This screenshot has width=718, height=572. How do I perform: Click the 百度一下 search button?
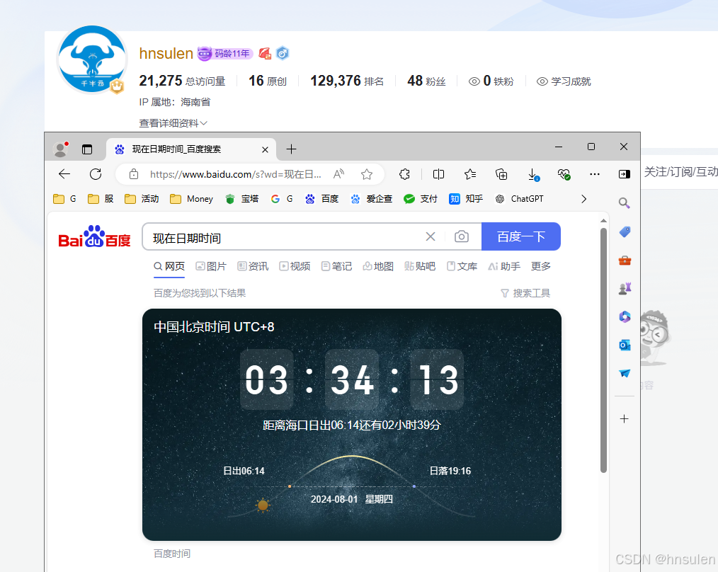pos(521,236)
